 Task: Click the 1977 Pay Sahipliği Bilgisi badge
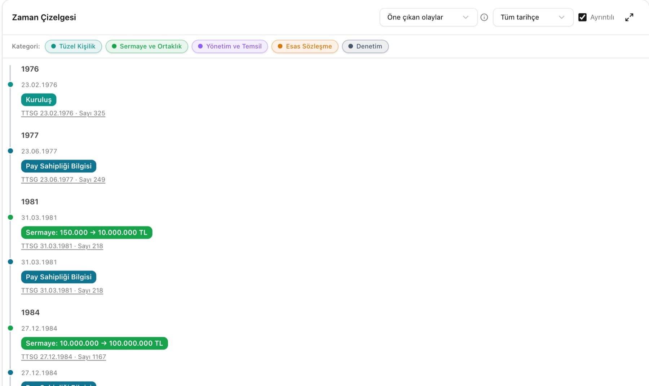(59, 166)
